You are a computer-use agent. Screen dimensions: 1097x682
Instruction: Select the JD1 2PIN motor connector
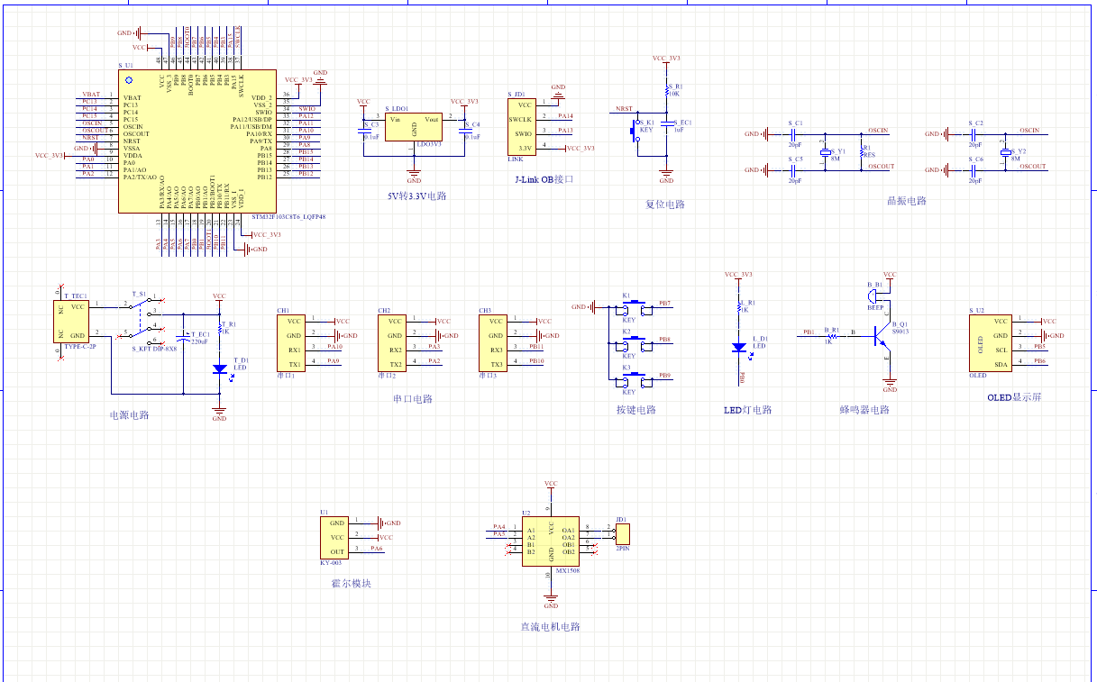pyautogui.click(x=623, y=533)
